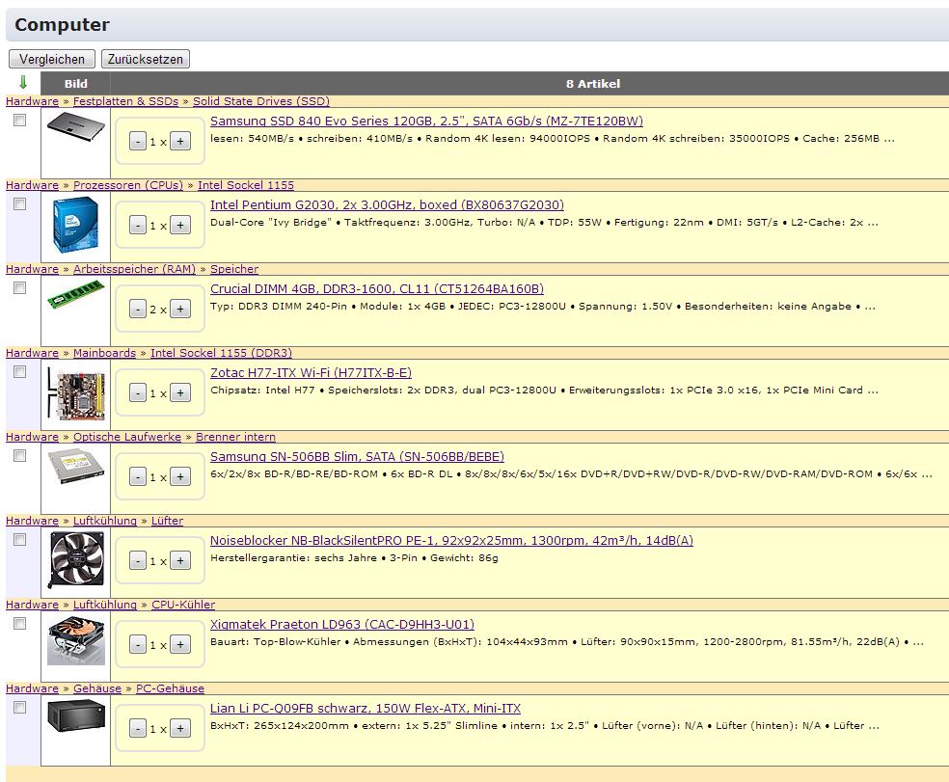
Task: Decrease Noiseblocker fan quantity
Action: click(x=138, y=561)
